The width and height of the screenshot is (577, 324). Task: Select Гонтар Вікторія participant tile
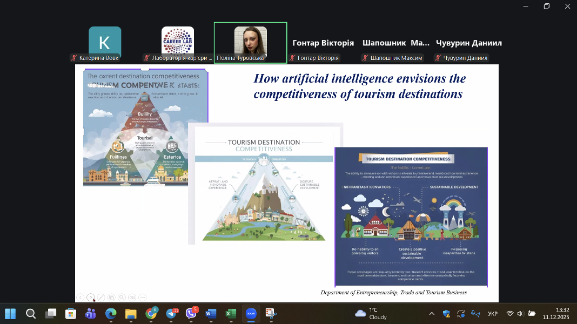tap(323, 43)
